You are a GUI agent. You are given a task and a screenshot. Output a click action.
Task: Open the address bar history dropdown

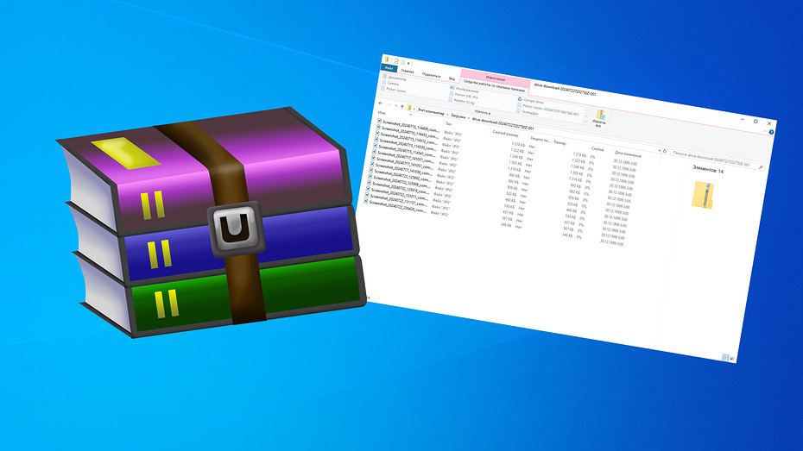(x=660, y=150)
